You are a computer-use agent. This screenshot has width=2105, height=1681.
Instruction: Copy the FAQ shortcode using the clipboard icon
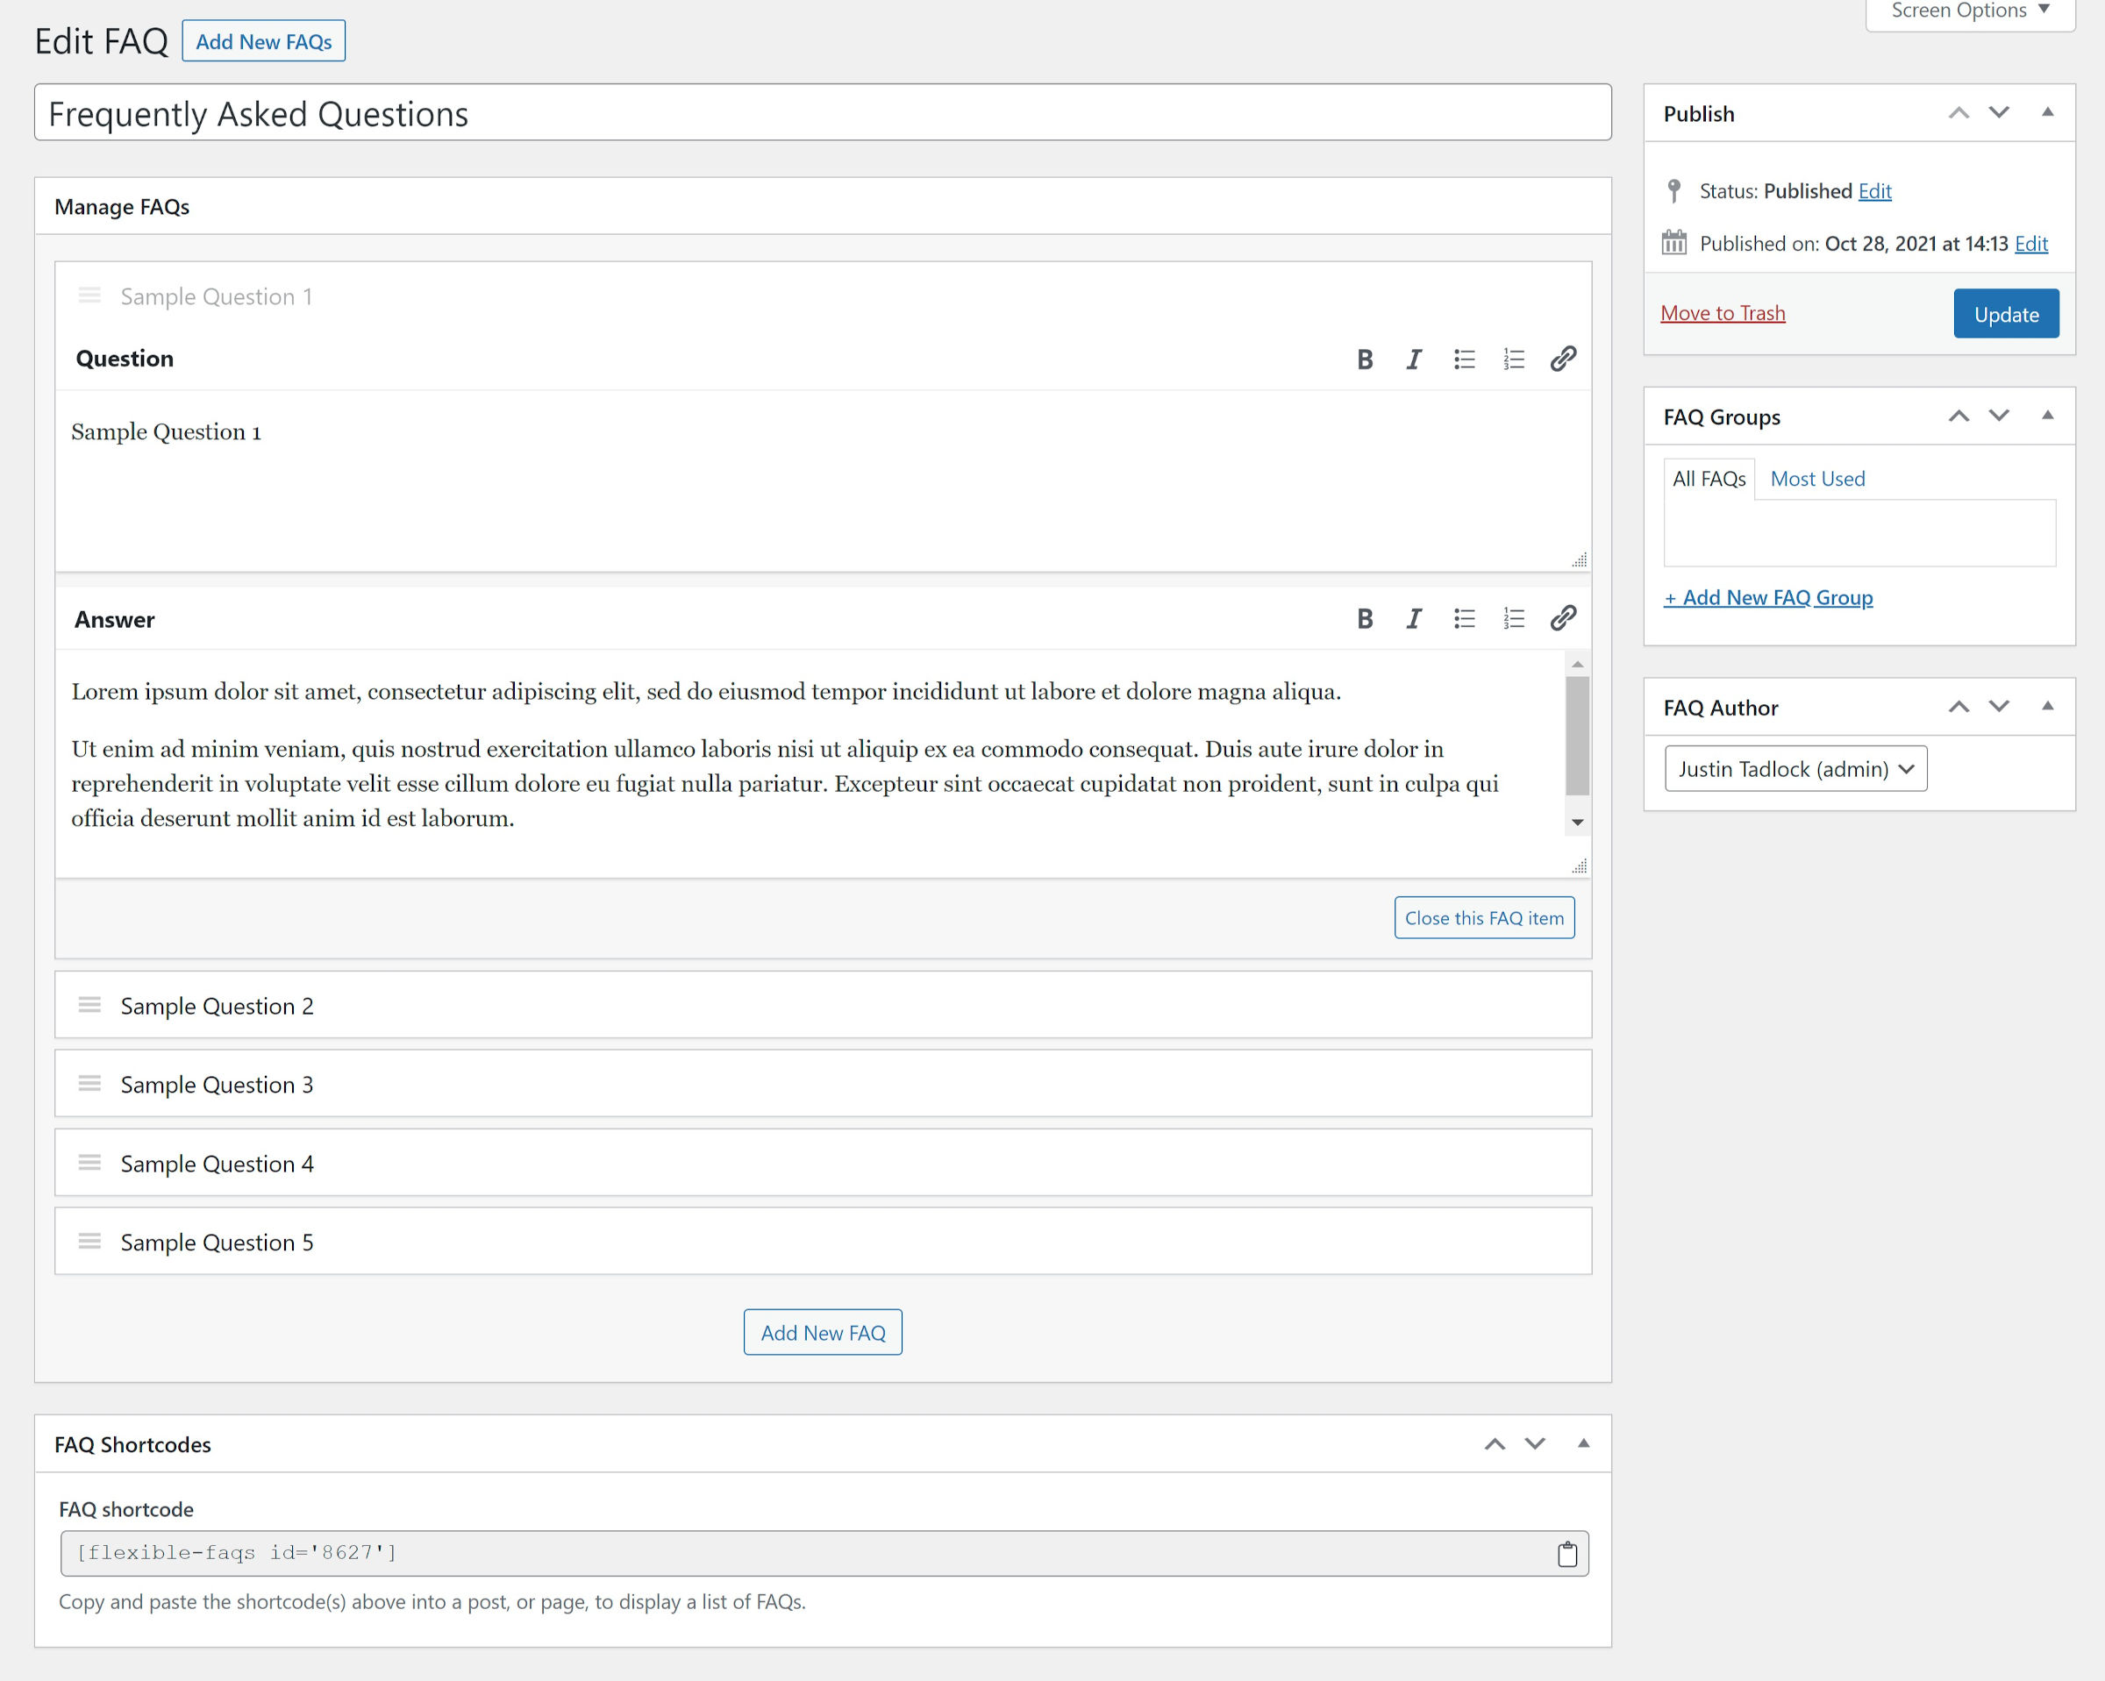pos(1568,1552)
